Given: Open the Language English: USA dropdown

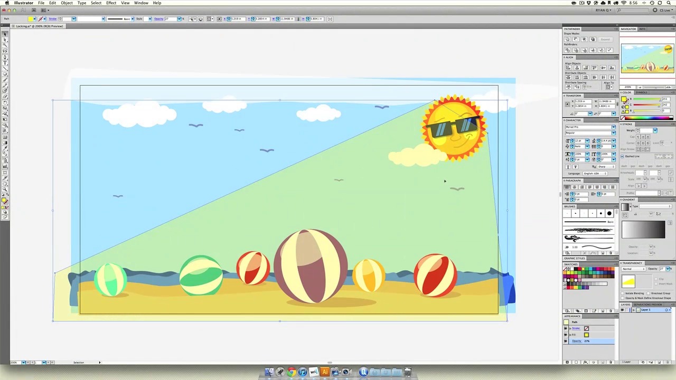Looking at the screenshot, I should (x=595, y=174).
